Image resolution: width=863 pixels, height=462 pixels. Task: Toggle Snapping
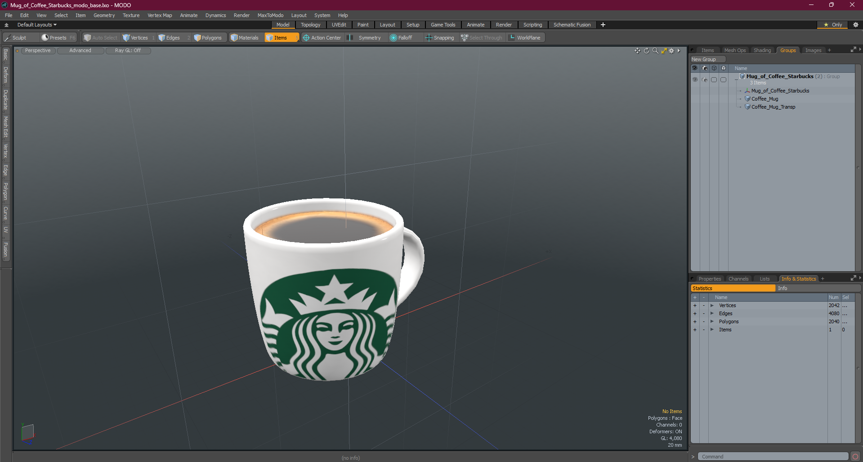[440, 38]
